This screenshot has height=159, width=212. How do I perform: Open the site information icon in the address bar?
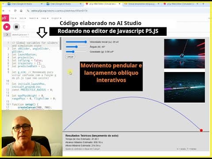28,11
